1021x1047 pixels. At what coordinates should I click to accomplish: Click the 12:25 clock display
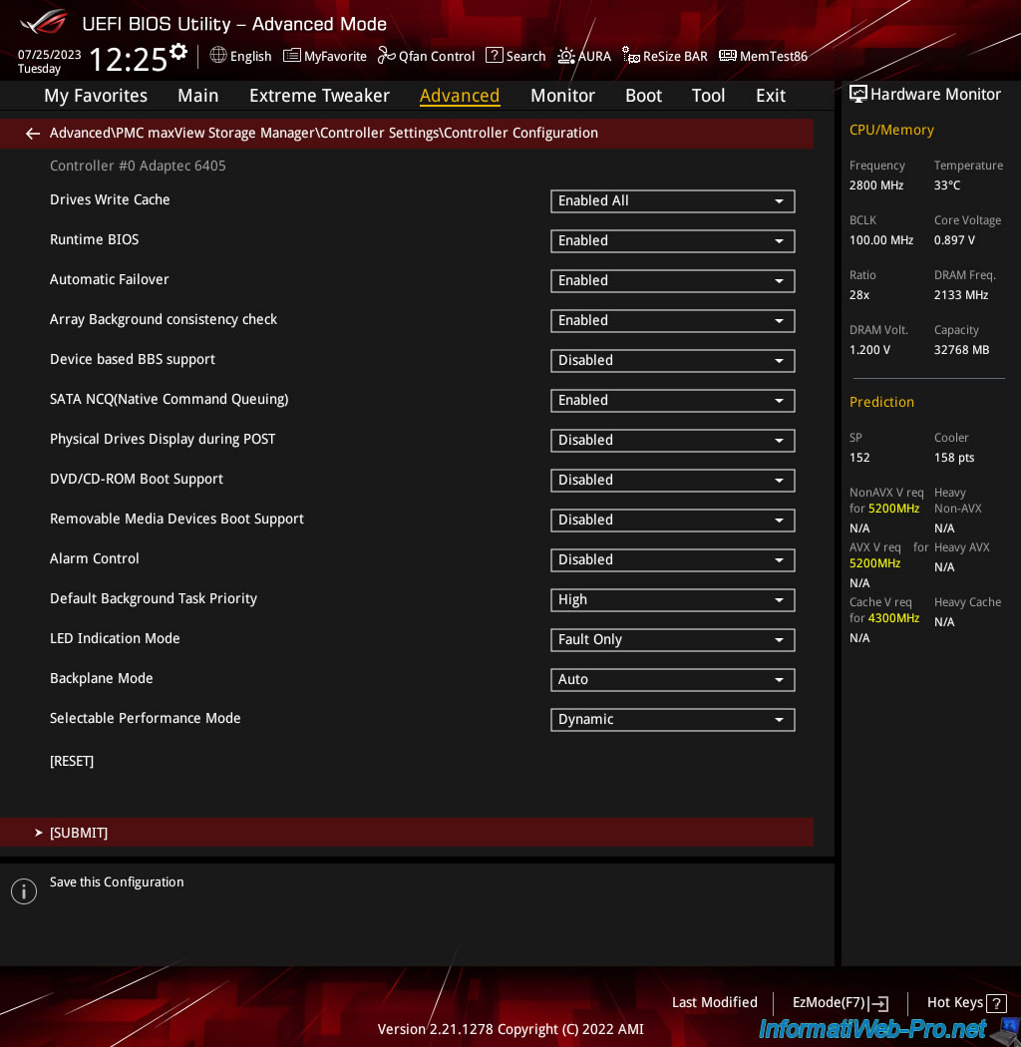click(128, 59)
